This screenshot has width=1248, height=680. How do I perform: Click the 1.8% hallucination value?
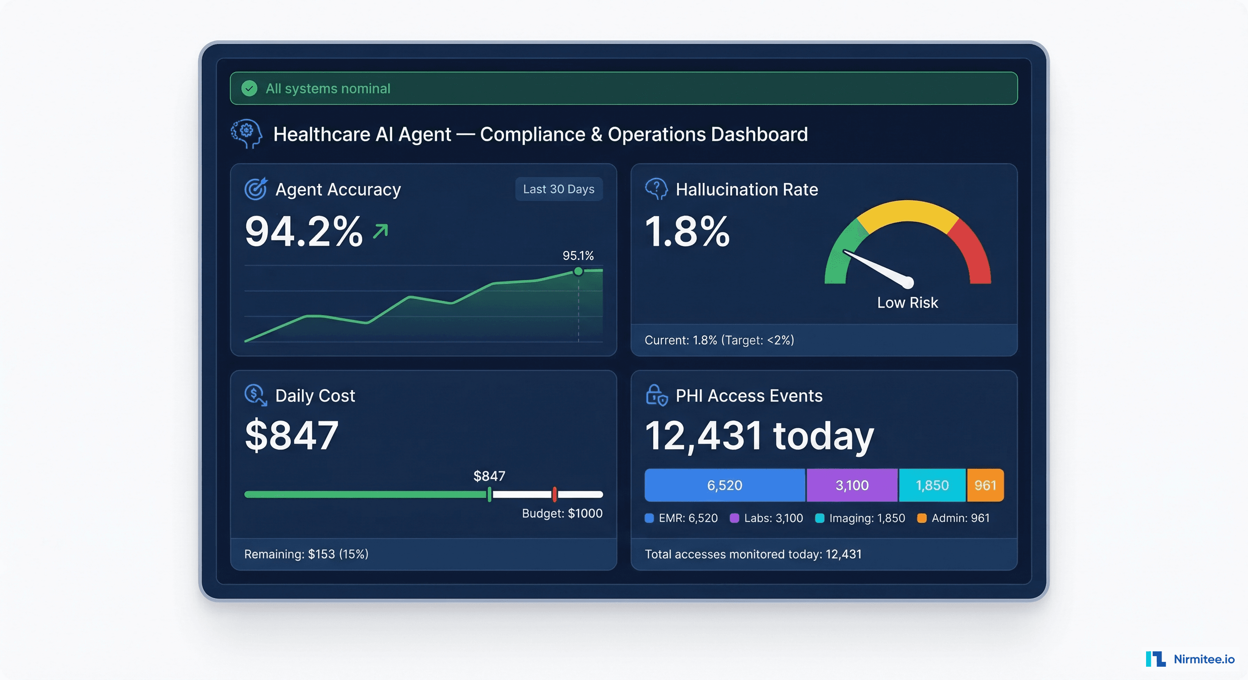coord(687,232)
